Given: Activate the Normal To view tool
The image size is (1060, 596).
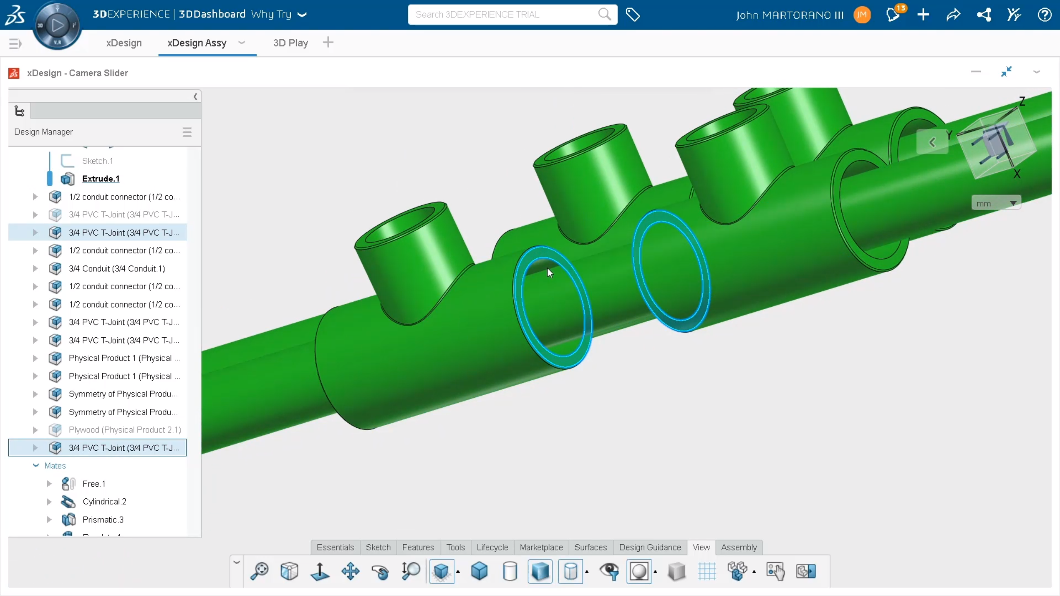Looking at the screenshot, I should (320, 572).
